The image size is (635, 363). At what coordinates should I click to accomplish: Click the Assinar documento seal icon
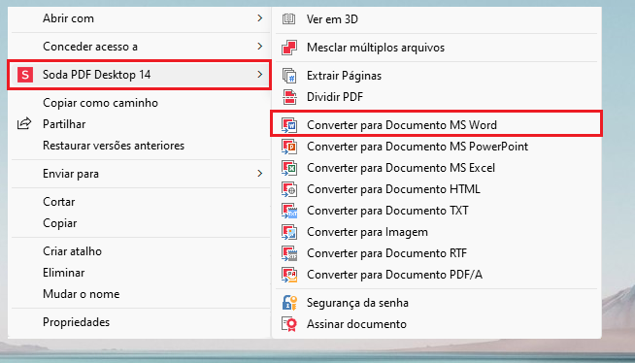click(x=289, y=324)
